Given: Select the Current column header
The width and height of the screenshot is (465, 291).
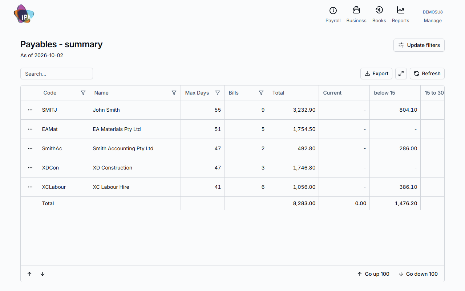Looking at the screenshot, I should pos(344,93).
